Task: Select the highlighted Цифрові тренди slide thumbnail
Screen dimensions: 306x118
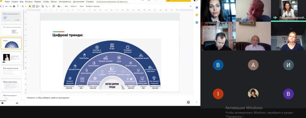Action: (x=11, y=43)
